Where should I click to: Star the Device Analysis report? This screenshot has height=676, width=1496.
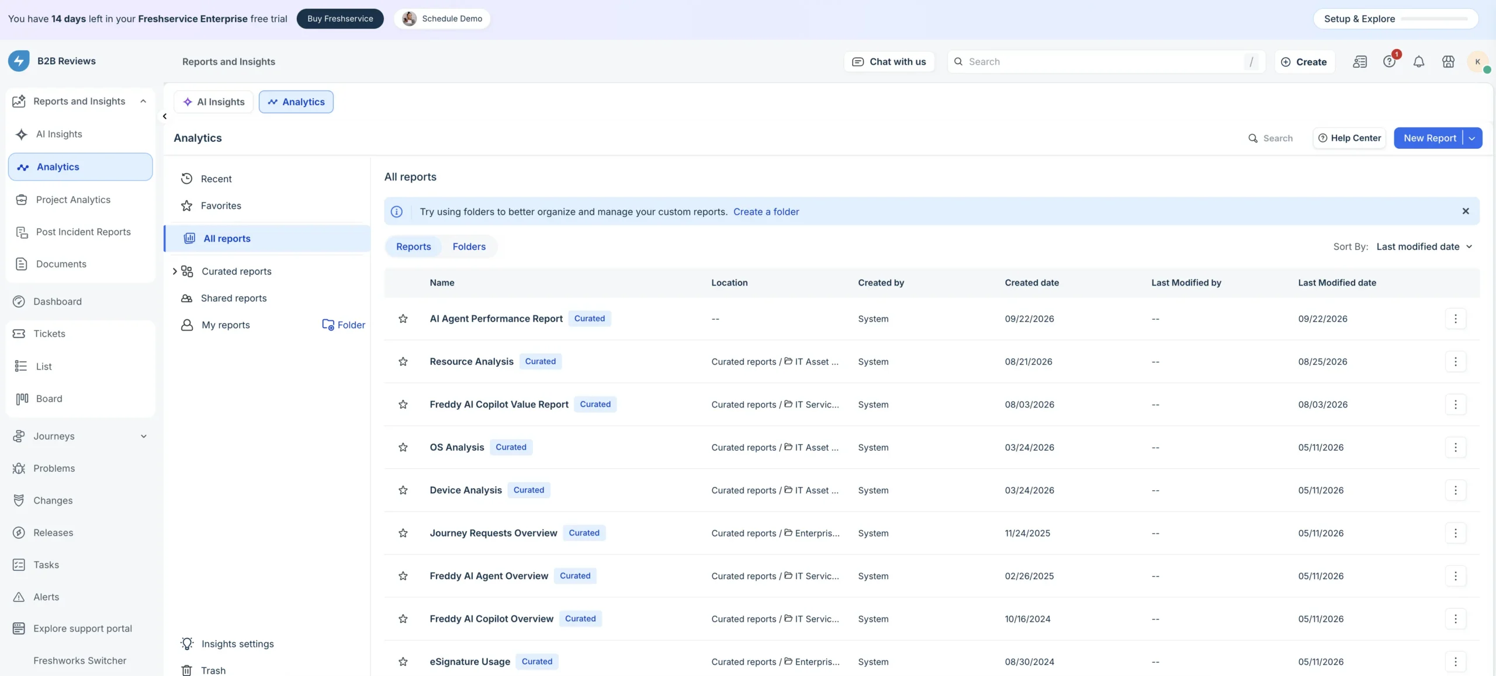pos(403,490)
